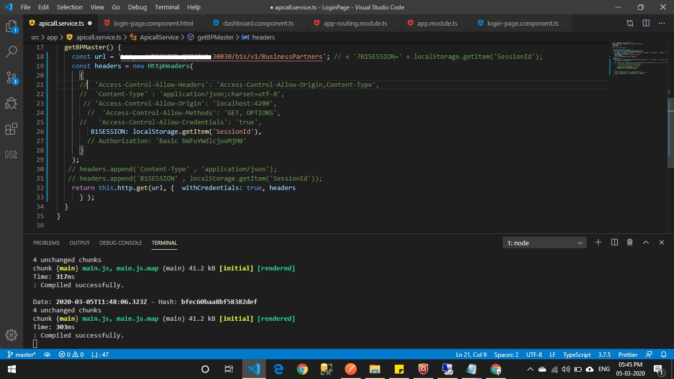This screenshot has width=674, height=379.
Task: Open the Explorer view in activity bar
Action: 11,26
